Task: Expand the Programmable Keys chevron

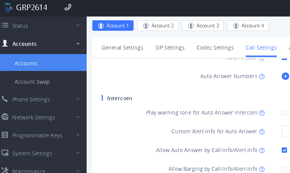Action: [78, 135]
